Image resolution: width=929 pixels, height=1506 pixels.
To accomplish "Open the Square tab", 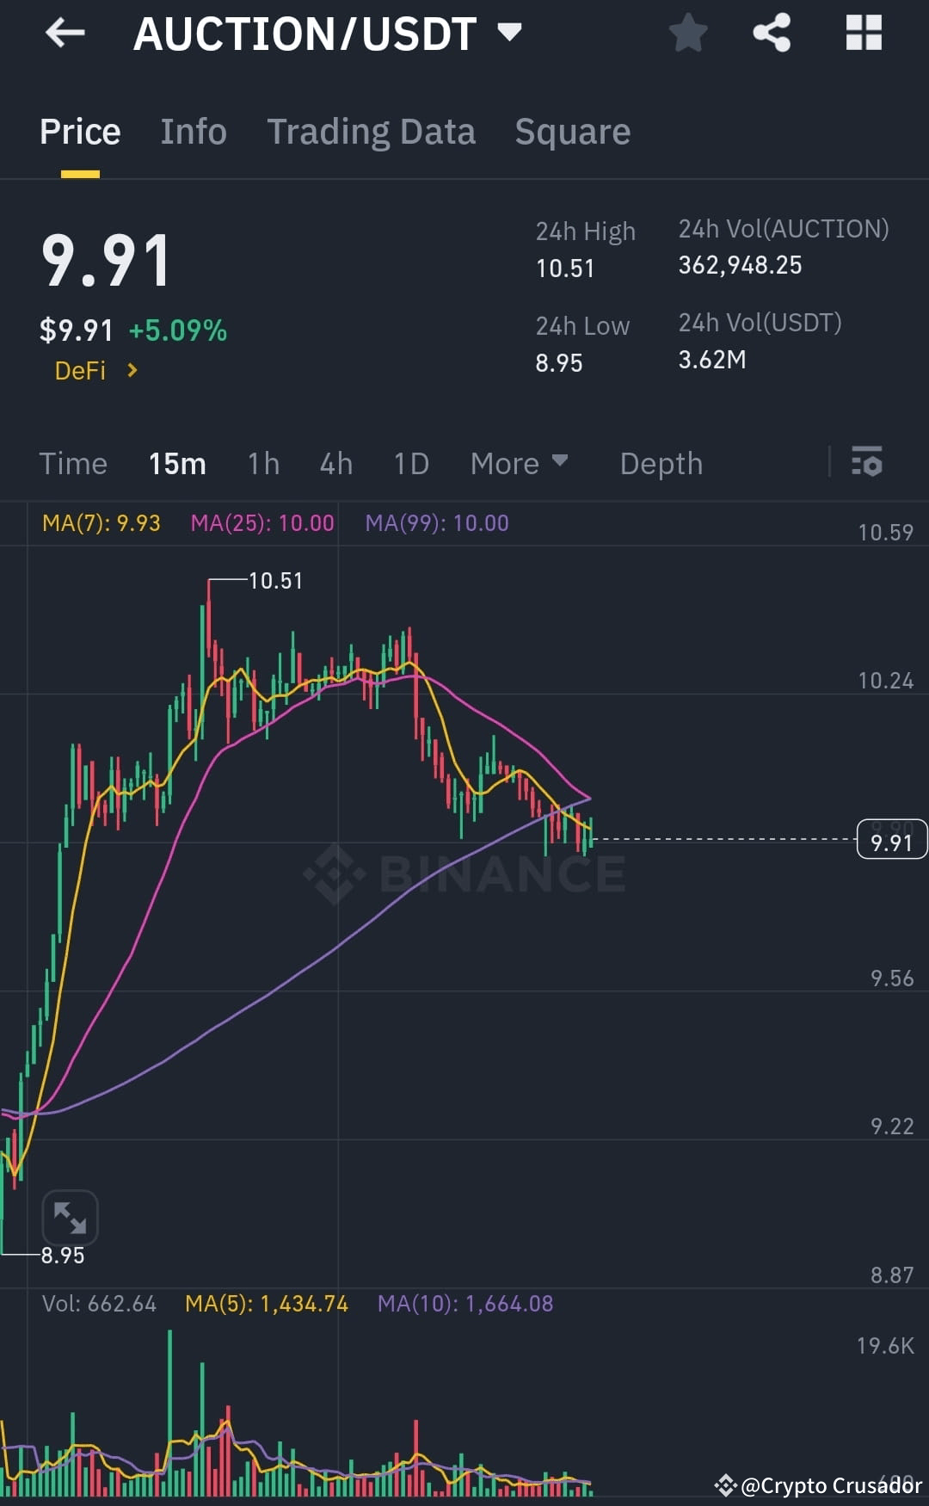I will pyautogui.click(x=572, y=131).
